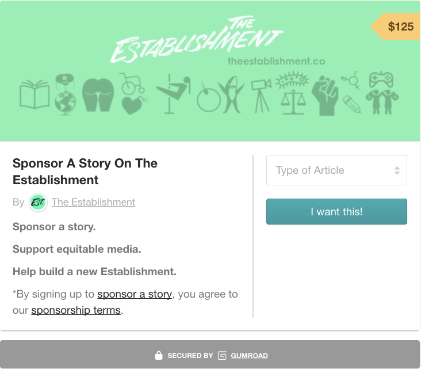Click the globe icon in banner

65,100
